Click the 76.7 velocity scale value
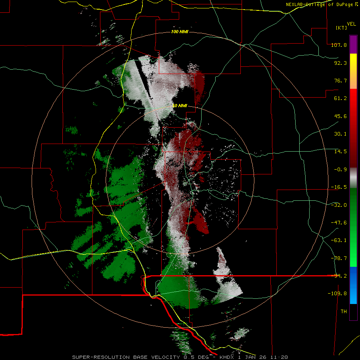 [340, 80]
